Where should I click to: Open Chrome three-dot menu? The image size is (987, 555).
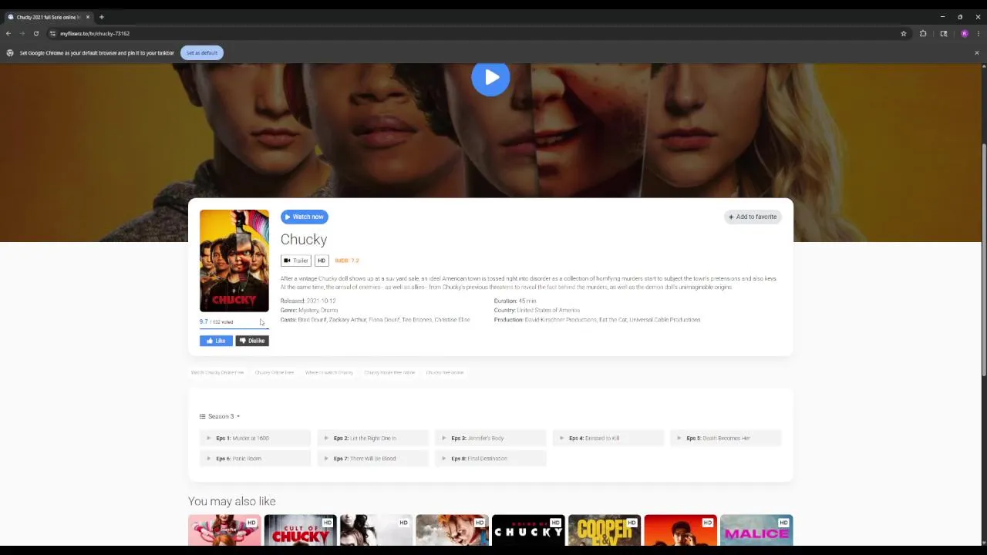(979, 33)
